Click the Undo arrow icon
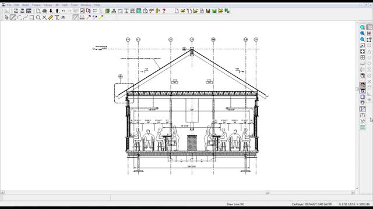The height and width of the screenshot is (209, 373). [64, 11]
